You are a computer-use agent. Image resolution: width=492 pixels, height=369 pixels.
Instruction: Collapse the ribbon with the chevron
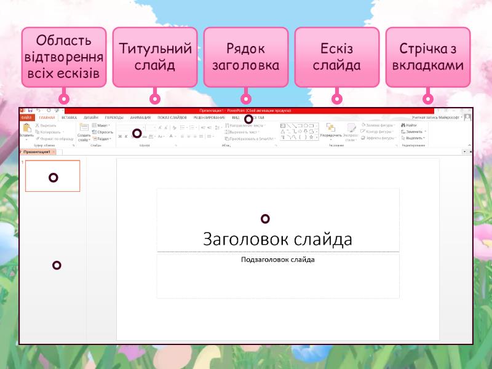point(469,145)
